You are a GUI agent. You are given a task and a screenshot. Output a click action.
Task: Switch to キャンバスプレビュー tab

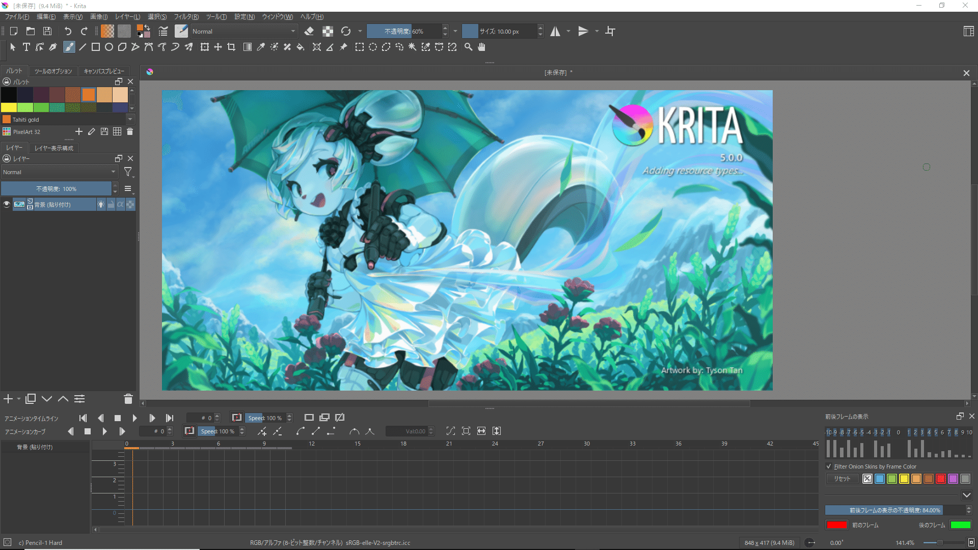104,71
